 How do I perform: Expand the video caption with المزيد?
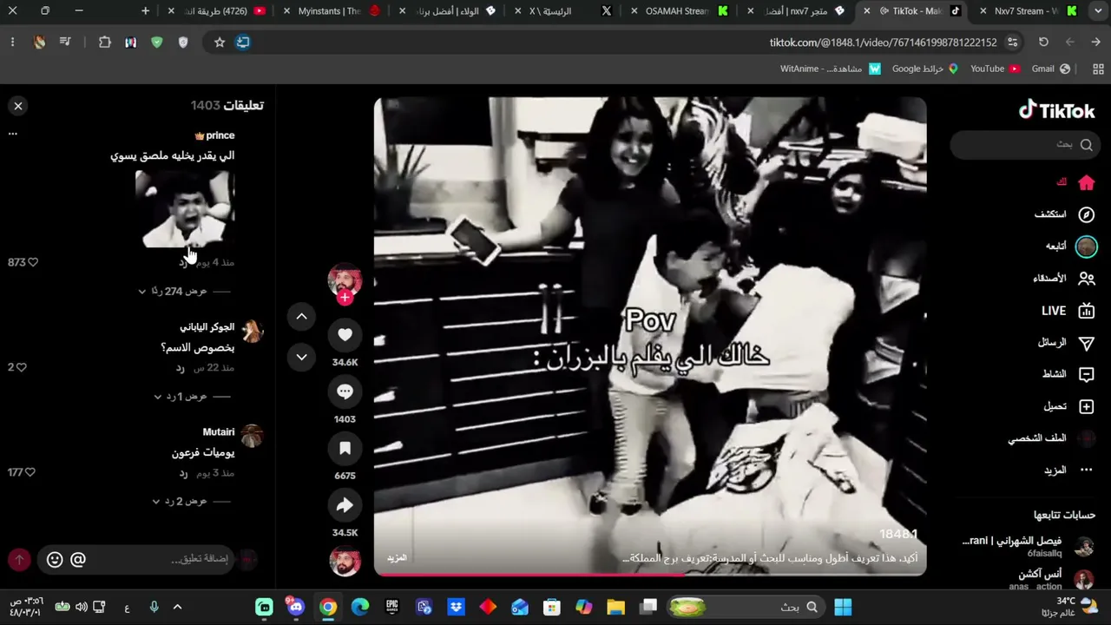[x=397, y=558]
